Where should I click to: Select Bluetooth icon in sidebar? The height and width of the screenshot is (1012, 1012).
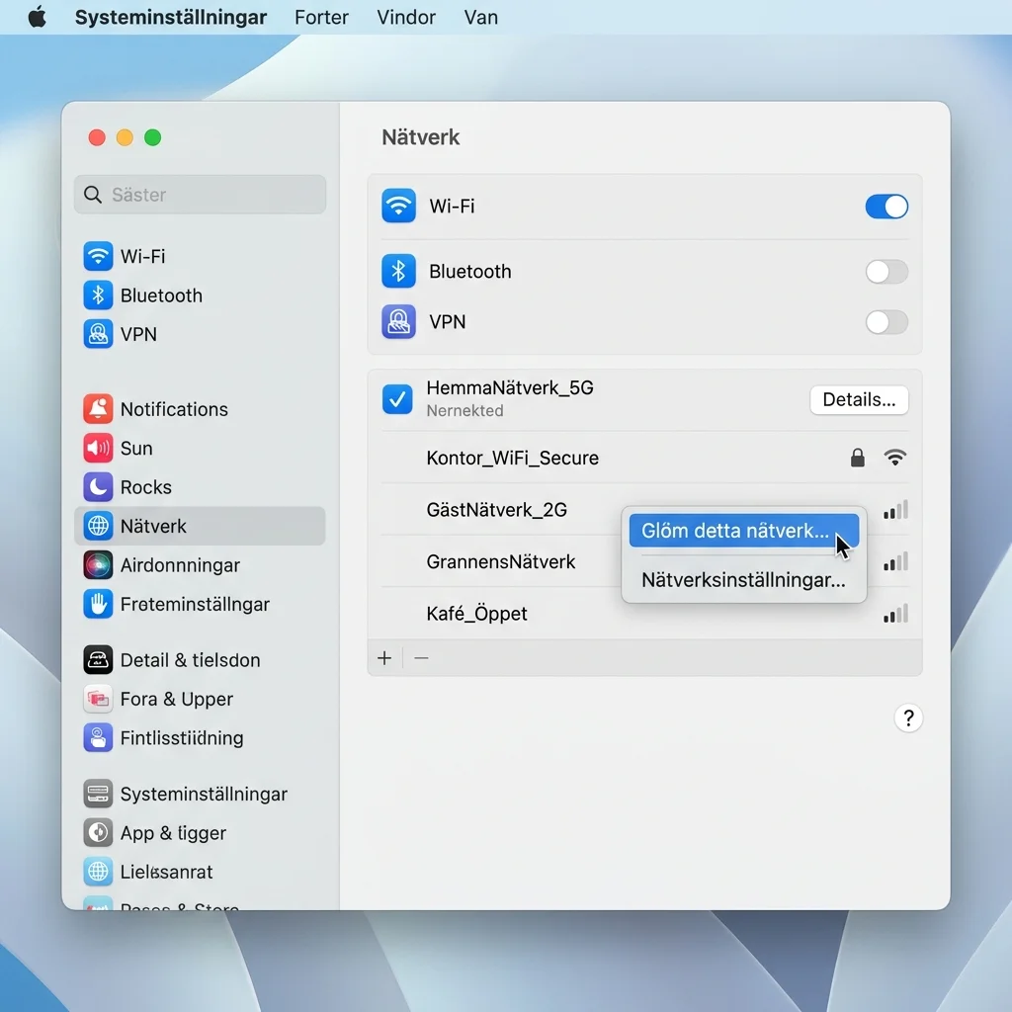[98, 295]
